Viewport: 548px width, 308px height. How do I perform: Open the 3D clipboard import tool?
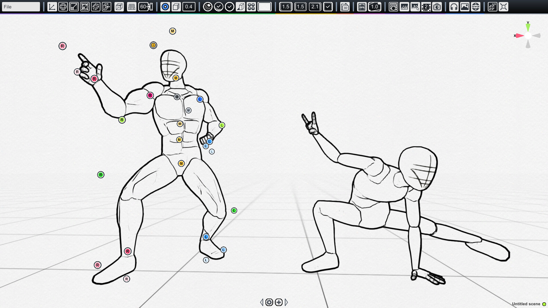pos(345,7)
